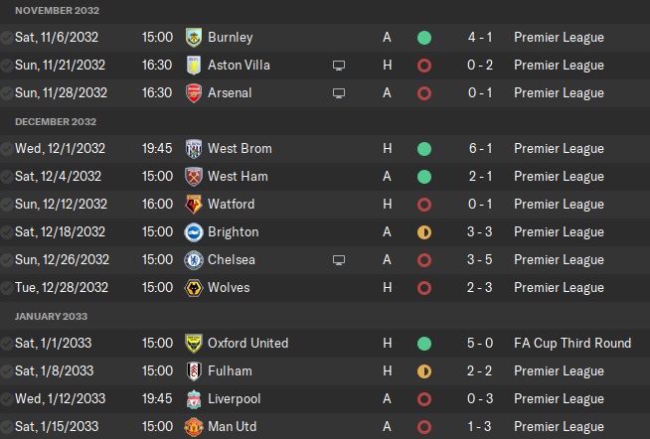This screenshot has width=650, height=439.
Task: Click the Liverpool club badge
Action: click(x=193, y=399)
